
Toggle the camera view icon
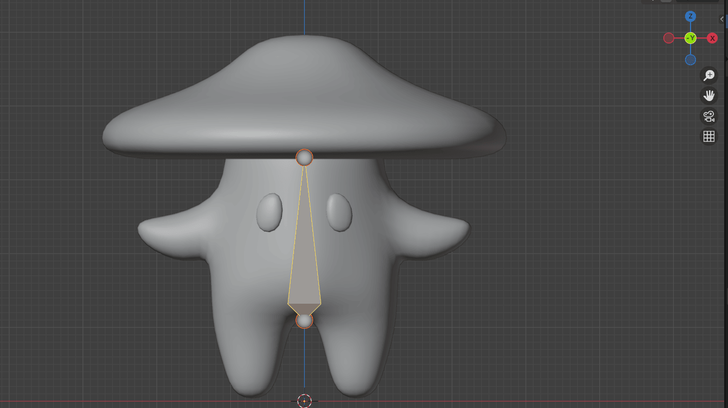pos(709,116)
